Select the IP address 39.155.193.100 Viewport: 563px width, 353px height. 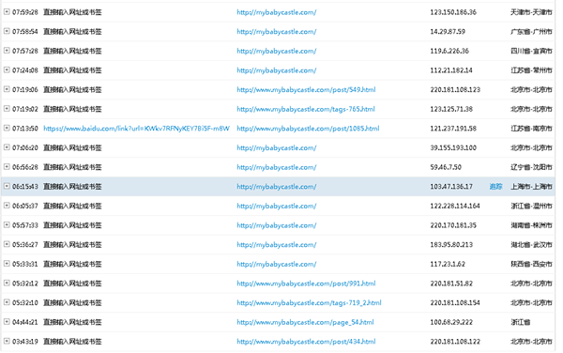[x=453, y=148]
